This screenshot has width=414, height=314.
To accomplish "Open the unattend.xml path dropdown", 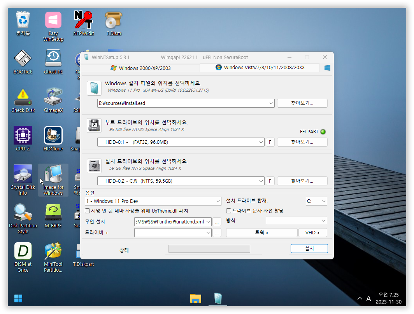I will click(208, 222).
